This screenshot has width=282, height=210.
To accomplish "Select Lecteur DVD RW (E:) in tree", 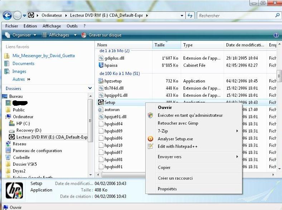I will click(52, 137).
